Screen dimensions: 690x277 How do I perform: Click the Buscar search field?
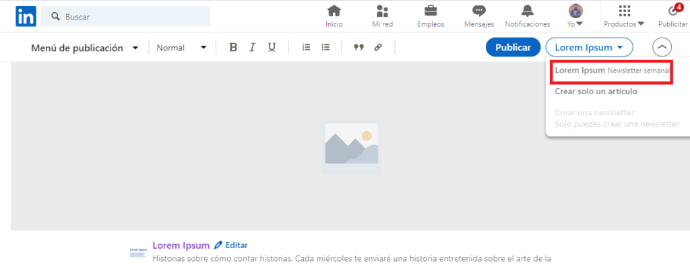[125, 17]
